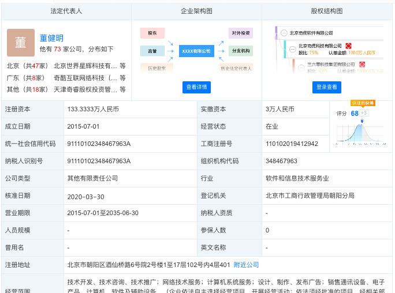The width and height of the screenshot is (395, 293).
Task: Open the 附近公司 link
Action: (x=246, y=265)
